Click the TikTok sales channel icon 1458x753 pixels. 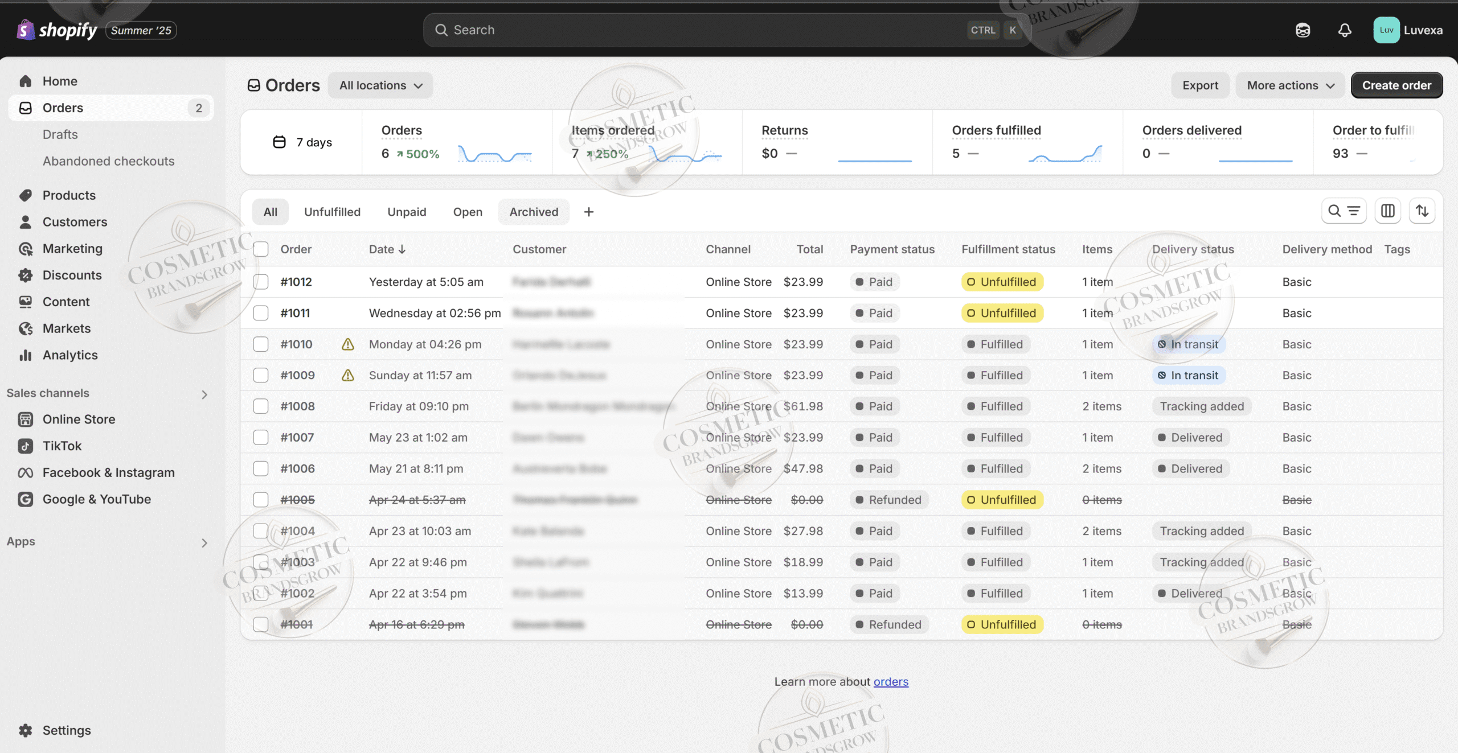tap(25, 446)
